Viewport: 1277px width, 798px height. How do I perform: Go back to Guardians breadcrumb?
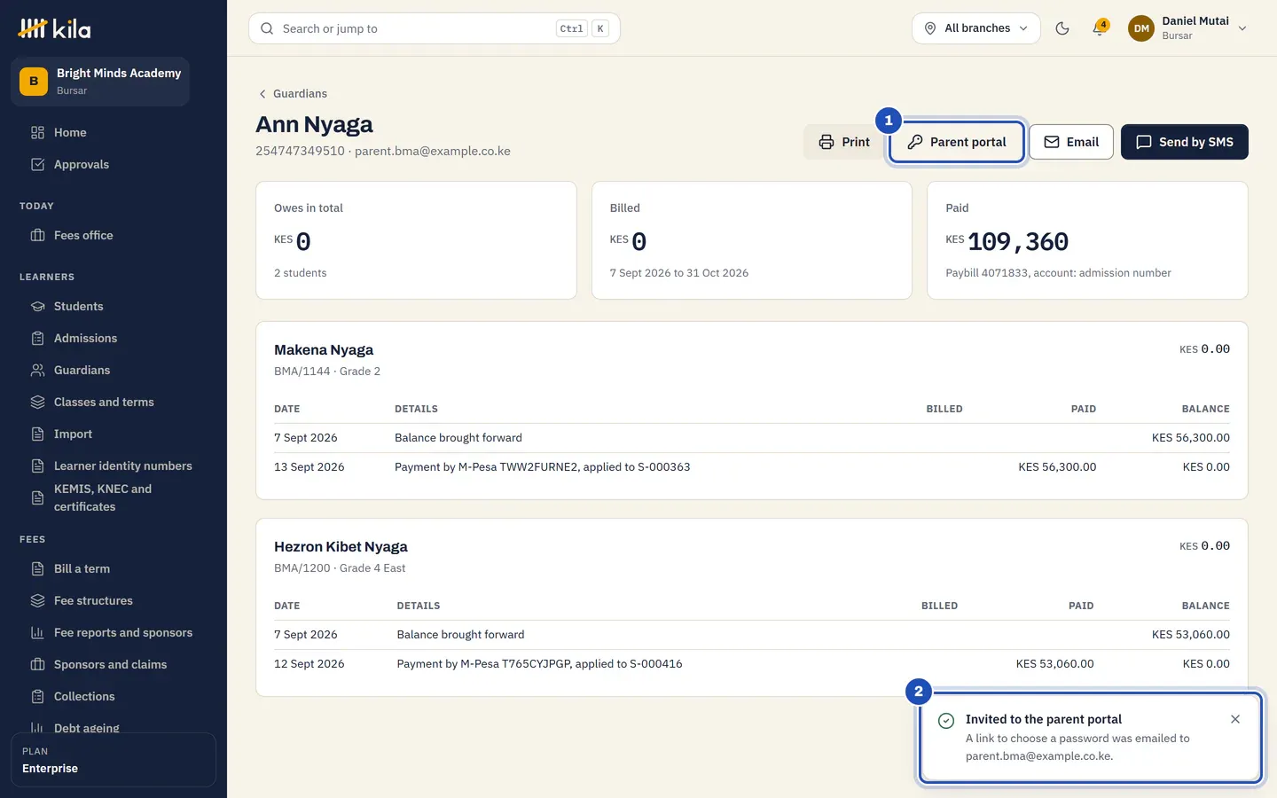(x=292, y=93)
